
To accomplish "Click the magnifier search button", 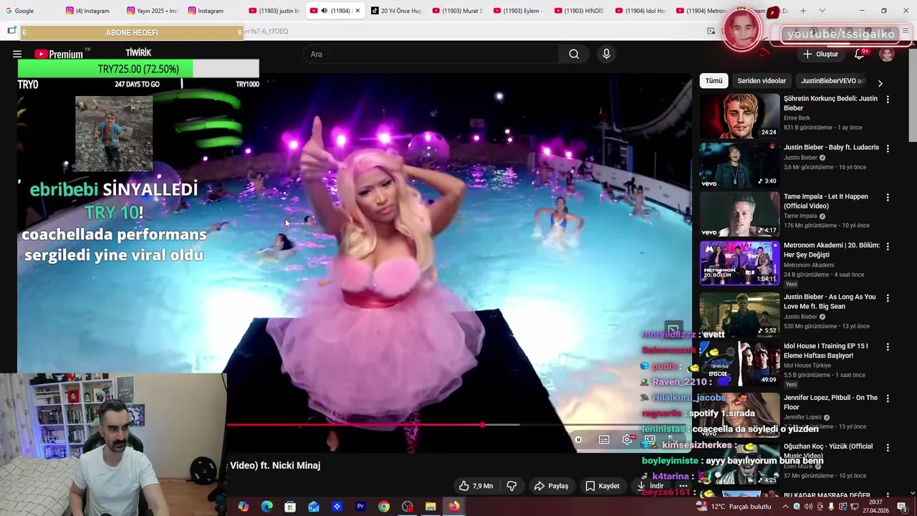I will coord(574,54).
